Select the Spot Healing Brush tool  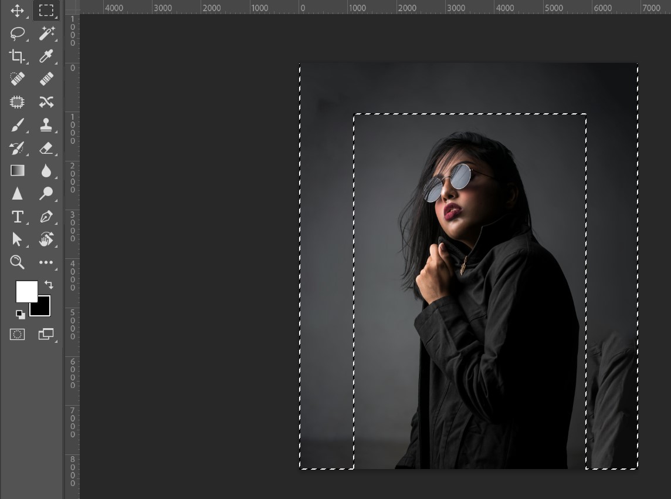coord(17,79)
